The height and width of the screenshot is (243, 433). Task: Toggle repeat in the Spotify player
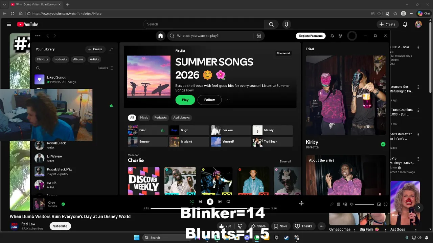coord(228,202)
